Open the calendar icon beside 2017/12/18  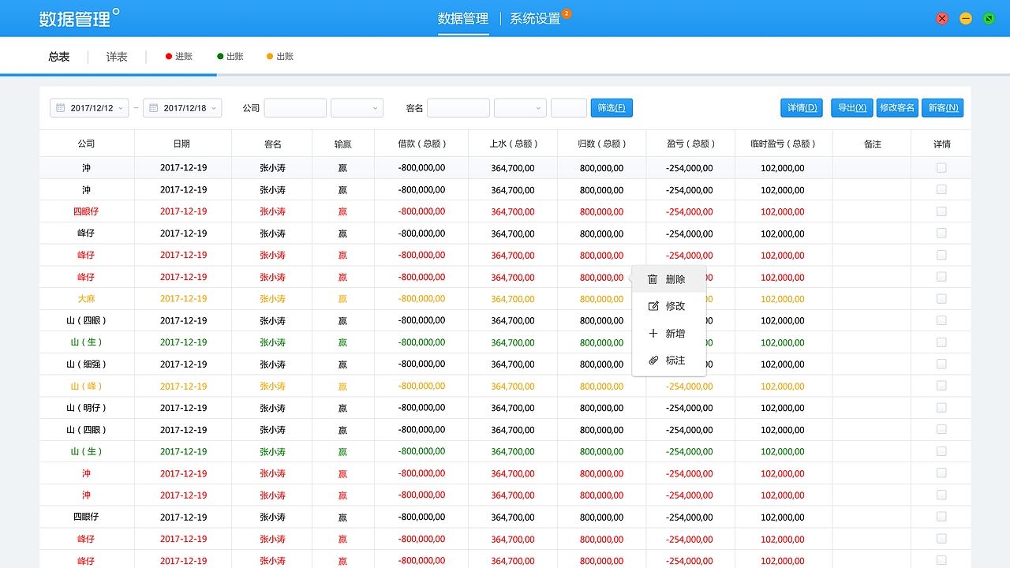coord(155,107)
